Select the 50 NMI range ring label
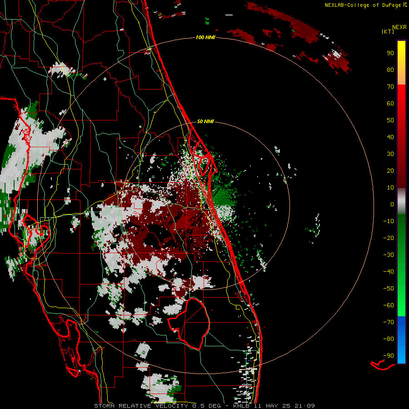 pos(205,121)
